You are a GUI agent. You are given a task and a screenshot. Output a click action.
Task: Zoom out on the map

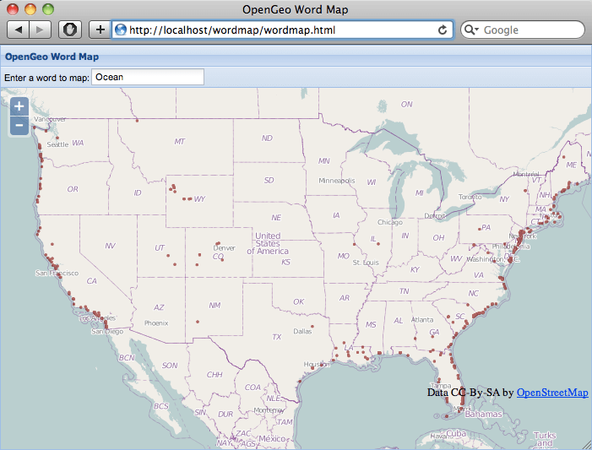(19, 125)
